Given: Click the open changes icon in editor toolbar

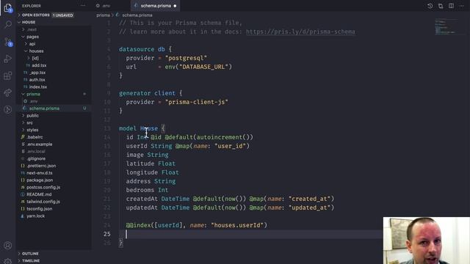Looking at the screenshot, I should 441,6.
